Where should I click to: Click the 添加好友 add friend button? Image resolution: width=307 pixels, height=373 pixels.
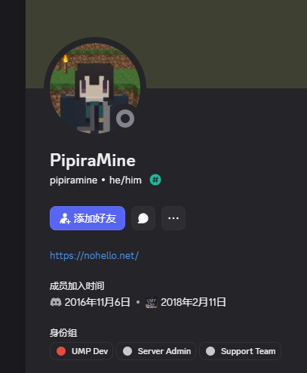pos(87,218)
